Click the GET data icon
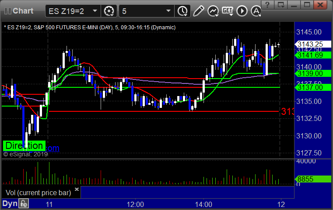Screen dimensions: 333x210 tap(228, 11)
